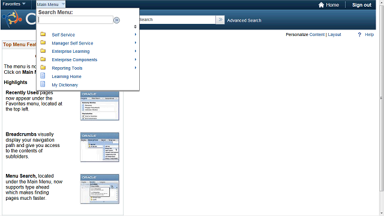Click the scrollbar up arrow
This screenshot has width=384, height=216.
(382, 2)
